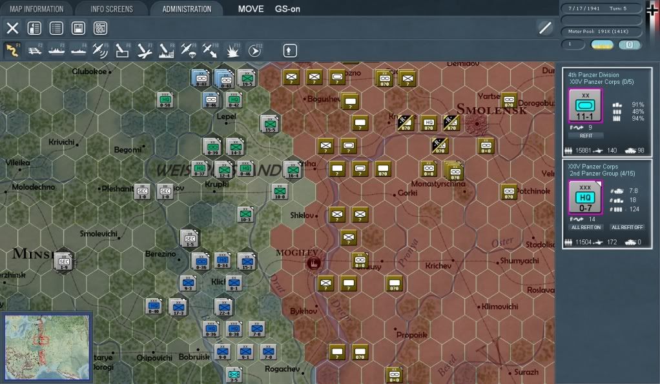This screenshot has width=660, height=384.
Task: Open the order of battle report icon
Action: (34, 28)
